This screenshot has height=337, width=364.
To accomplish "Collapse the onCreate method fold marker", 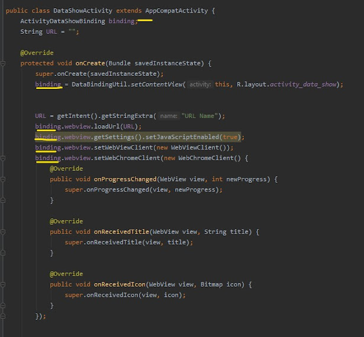I will [x=4, y=63].
